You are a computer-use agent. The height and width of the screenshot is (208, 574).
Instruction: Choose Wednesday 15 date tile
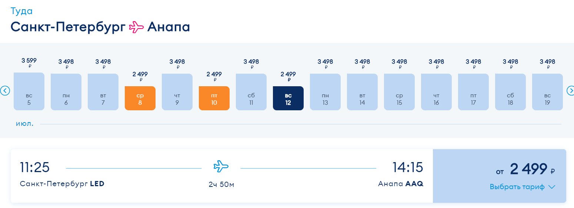pyautogui.click(x=399, y=92)
